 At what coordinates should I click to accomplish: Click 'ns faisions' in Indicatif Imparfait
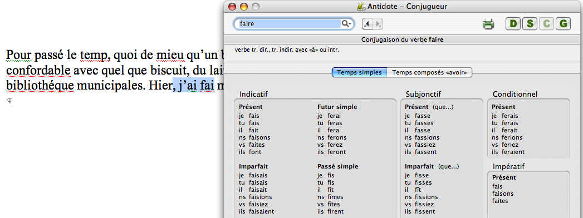[x=256, y=197]
